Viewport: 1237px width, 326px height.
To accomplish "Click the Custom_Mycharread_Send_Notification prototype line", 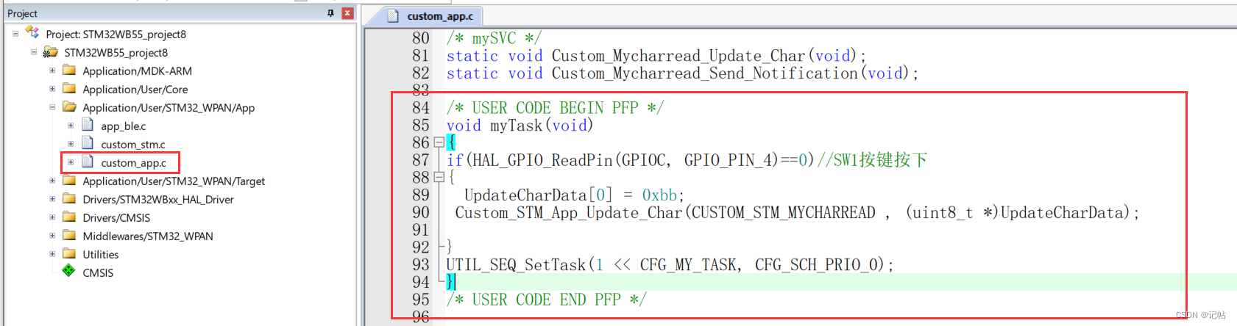I will point(682,73).
